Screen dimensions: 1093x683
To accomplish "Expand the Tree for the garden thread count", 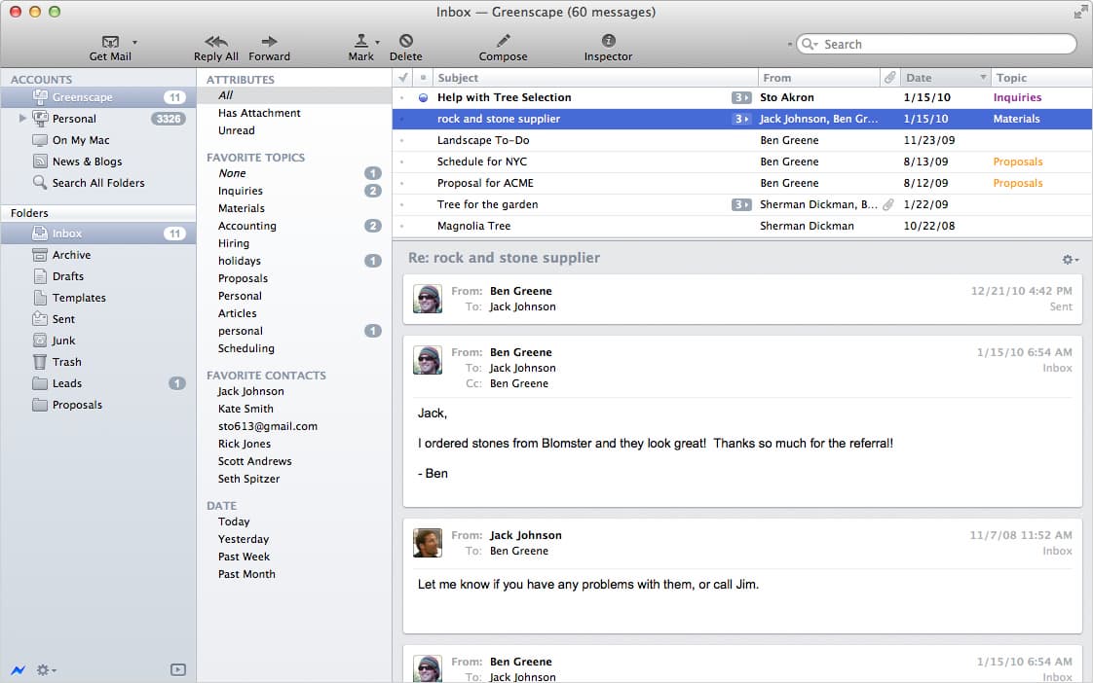I will click(x=741, y=204).
